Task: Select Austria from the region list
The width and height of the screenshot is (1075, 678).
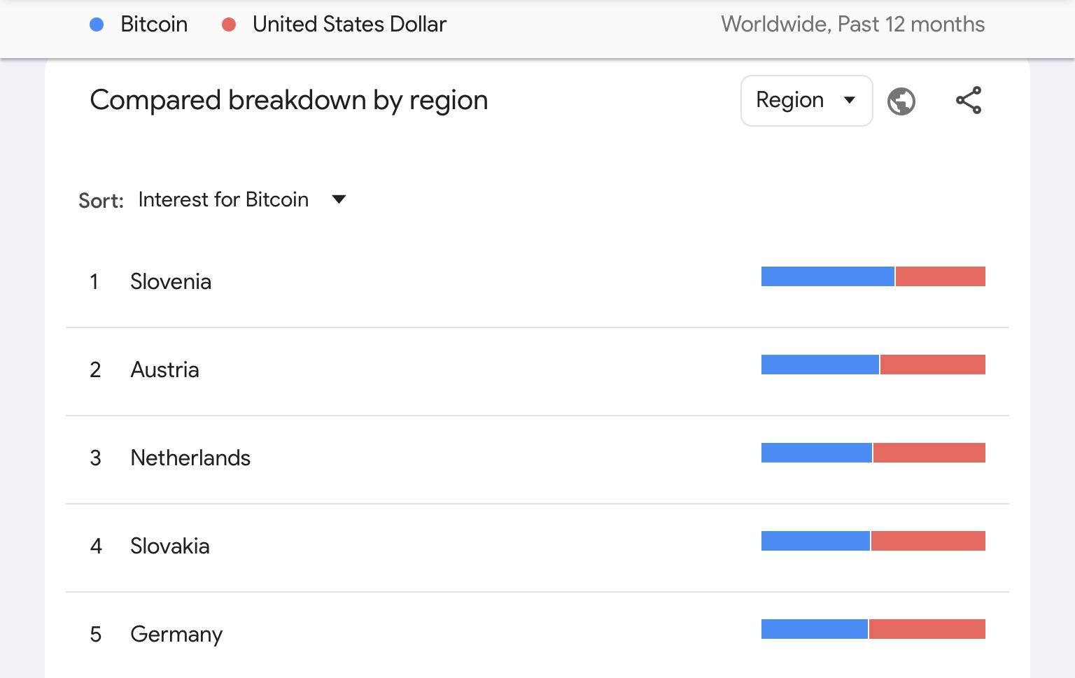Action: 164,370
